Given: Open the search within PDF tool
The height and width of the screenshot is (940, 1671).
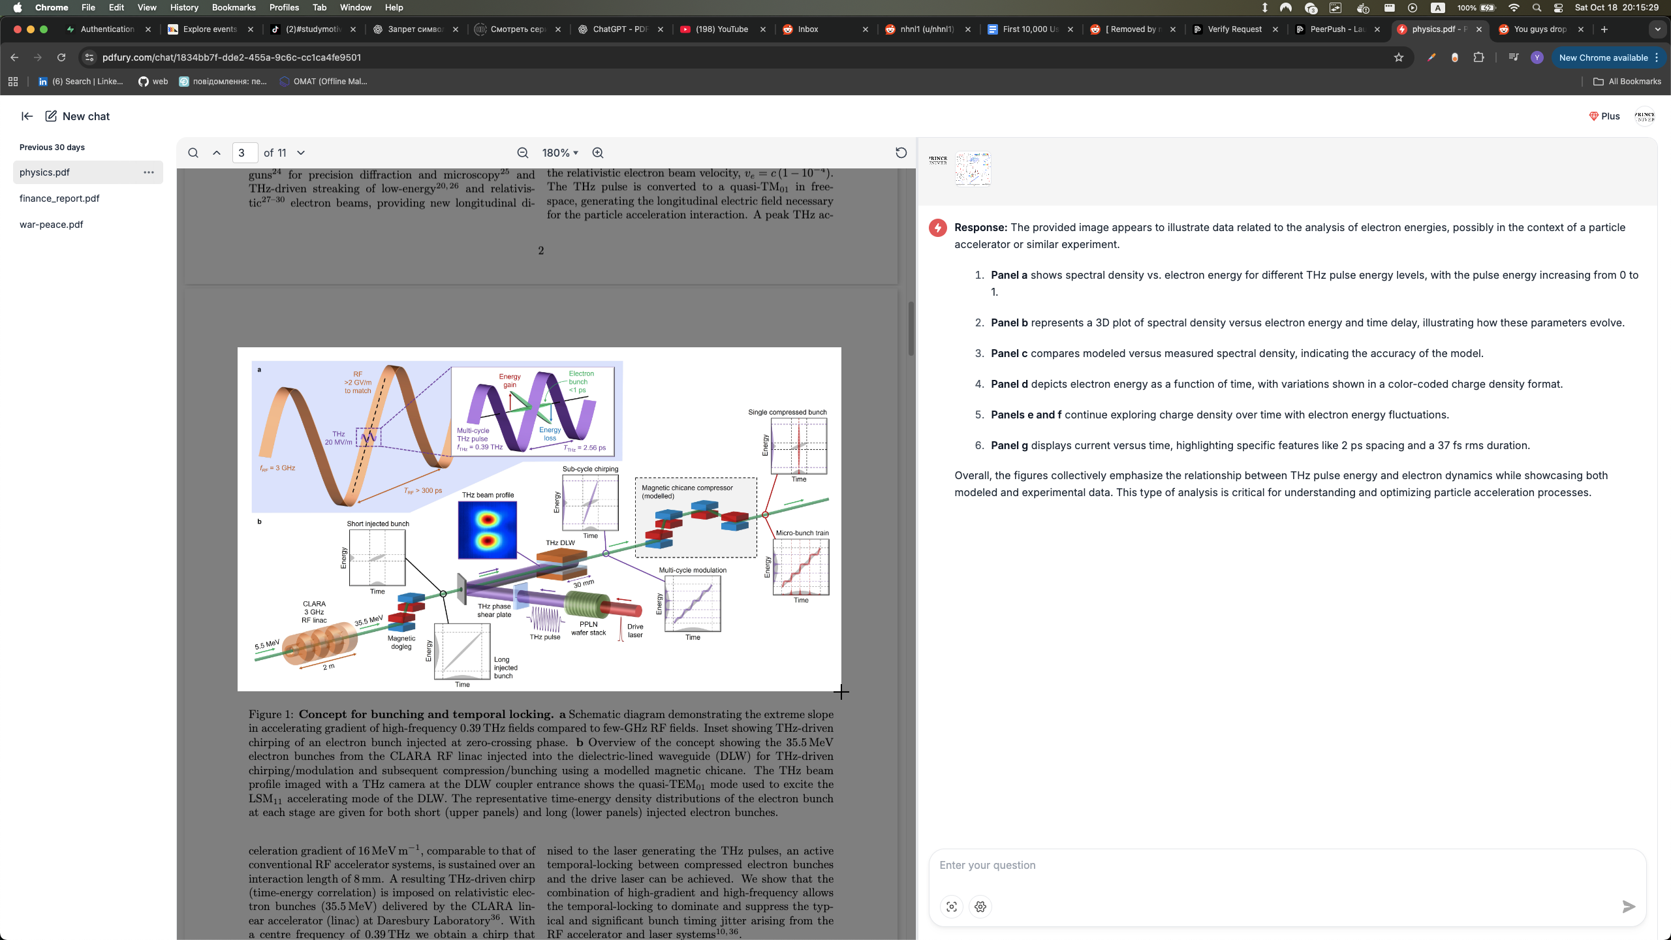Looking at the screenshot, I should [193, 153].
